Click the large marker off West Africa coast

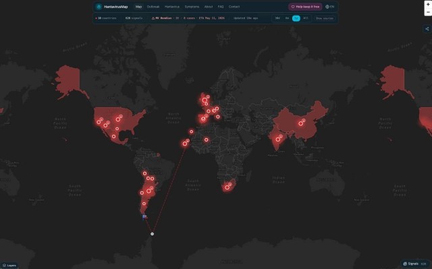pyautogui.click(x=185, y=144)
